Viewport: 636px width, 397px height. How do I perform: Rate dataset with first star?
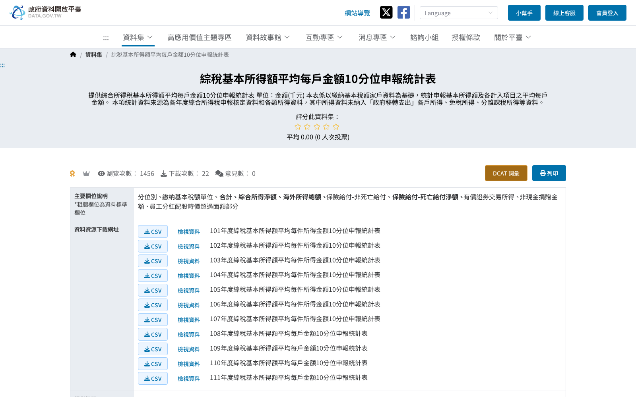pyautogui.click(x=298, y=127)
